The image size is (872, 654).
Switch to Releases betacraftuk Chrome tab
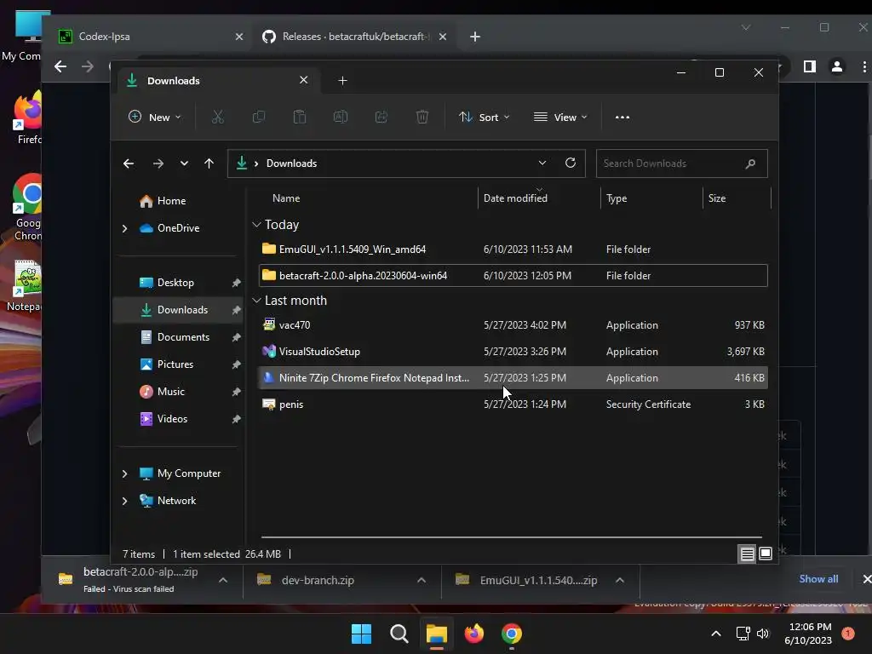354,37
